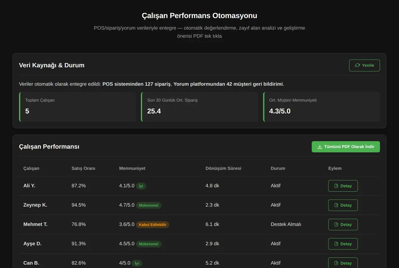Click the Yenile refresh button
The image size is (399, 268).
pos(364,66)
